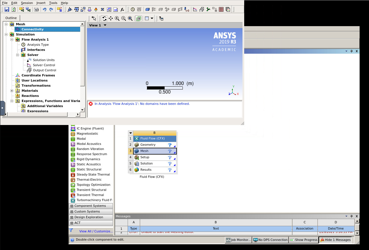
Task: Collapse the Flow Analysis 1 node
Action: 12,39
